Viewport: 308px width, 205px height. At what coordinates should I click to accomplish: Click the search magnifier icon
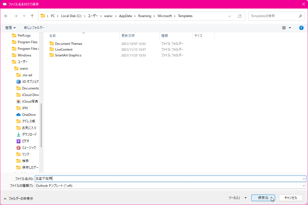coord(300,16)
